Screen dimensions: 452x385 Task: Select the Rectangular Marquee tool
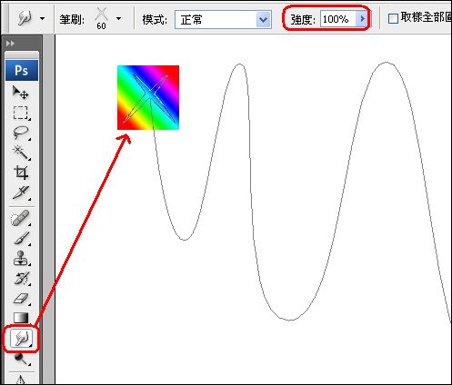(21, 114)
